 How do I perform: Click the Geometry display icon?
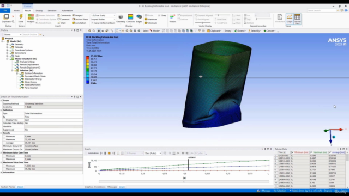(x=121, y=17)
